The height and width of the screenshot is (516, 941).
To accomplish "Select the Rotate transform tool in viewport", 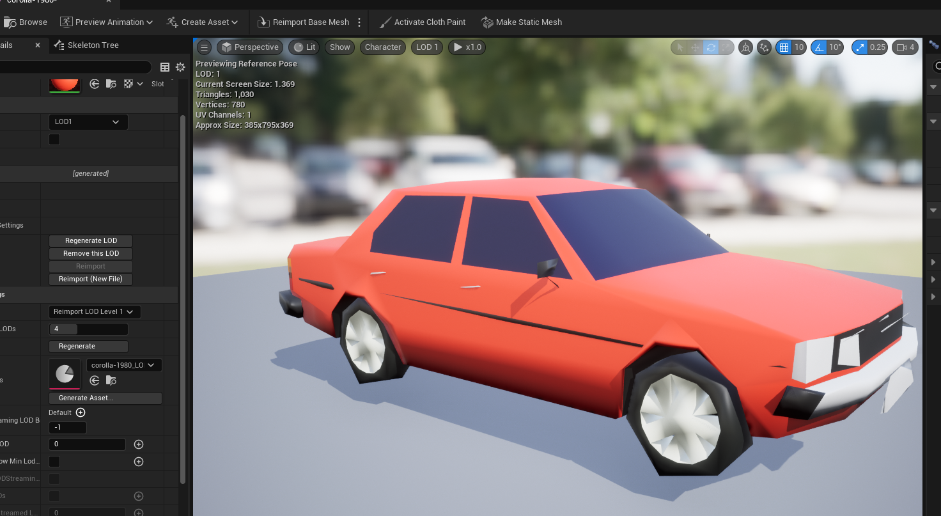I will pyautogui.click(x=712, y=47).
